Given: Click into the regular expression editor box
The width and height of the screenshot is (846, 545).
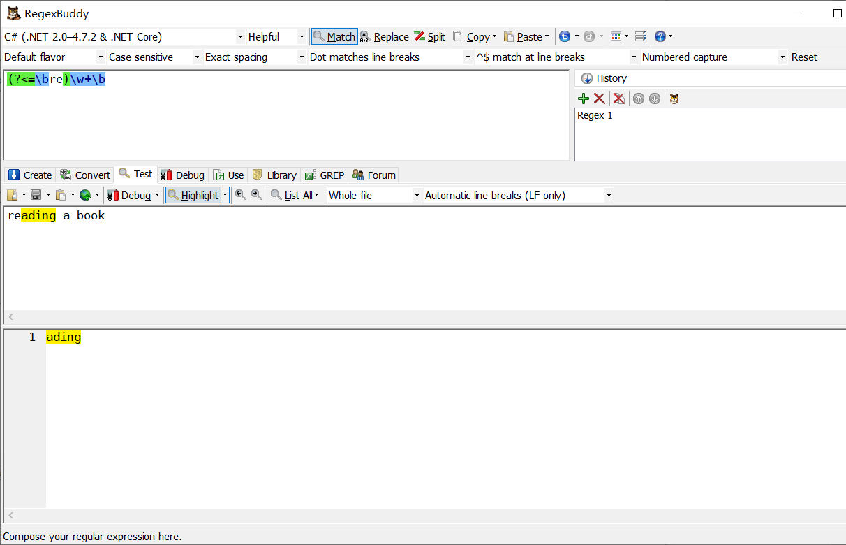Looking at the screenshot, I should pos(286,115).
